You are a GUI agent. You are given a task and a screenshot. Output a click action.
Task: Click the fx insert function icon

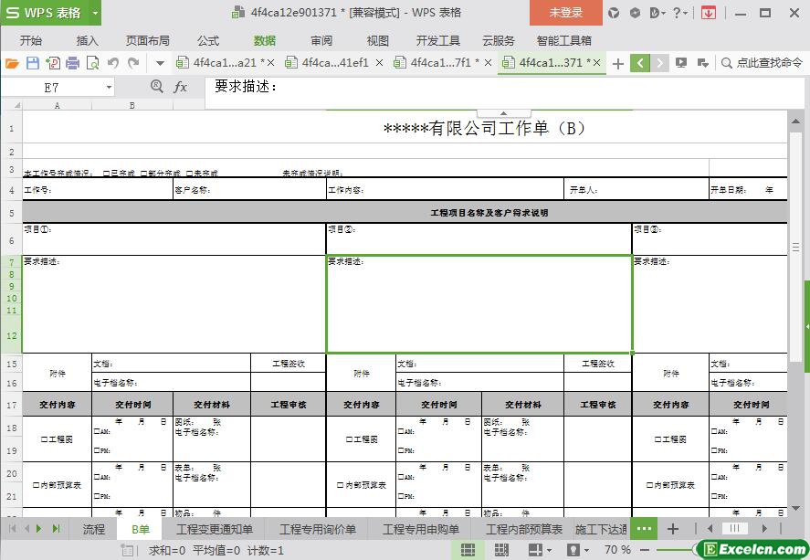coord(181,87)
